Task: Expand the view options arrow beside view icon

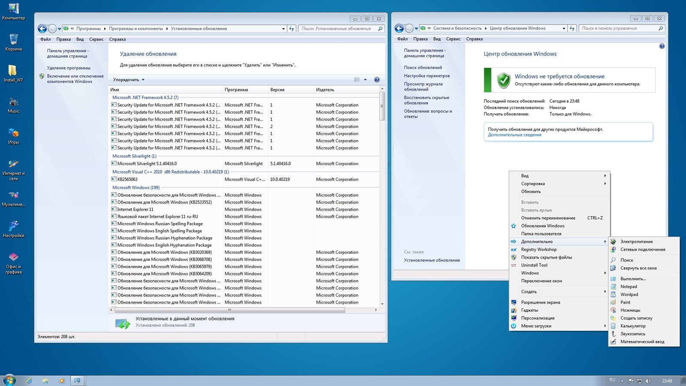Action: click(x=365, y=80)
